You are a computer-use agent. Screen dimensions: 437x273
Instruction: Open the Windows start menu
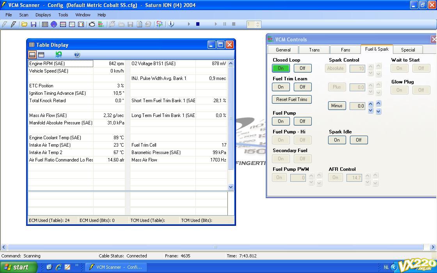pyautogui.click(x=18, y=267)
